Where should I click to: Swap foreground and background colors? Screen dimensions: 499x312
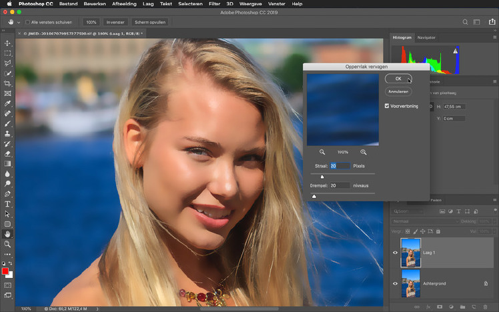[11, 263]
